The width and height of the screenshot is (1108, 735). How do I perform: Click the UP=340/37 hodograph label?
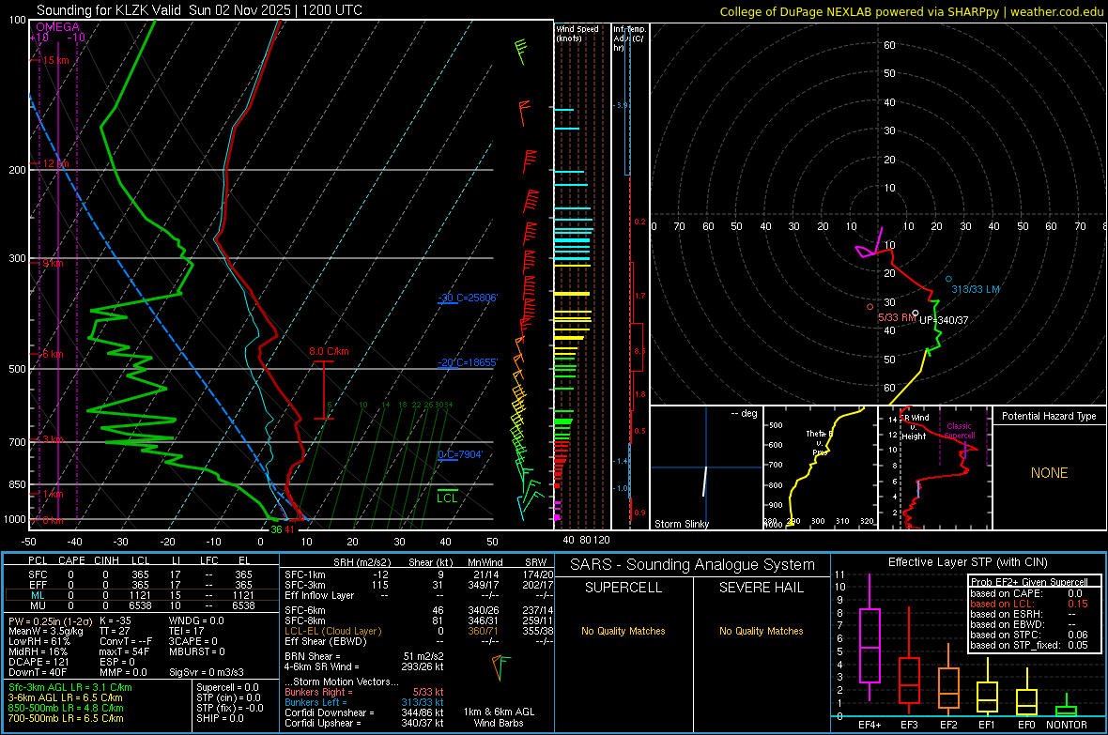click(x=944, y=320)
